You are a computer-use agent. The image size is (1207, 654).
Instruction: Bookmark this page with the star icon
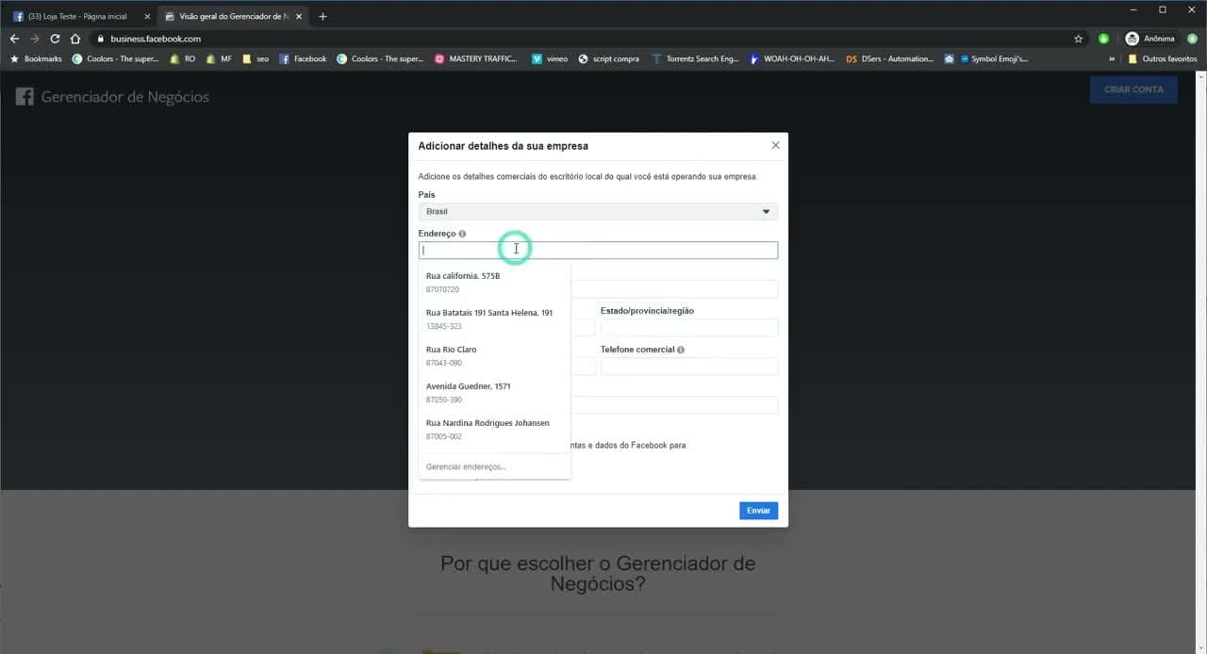tap(1078, 39)
